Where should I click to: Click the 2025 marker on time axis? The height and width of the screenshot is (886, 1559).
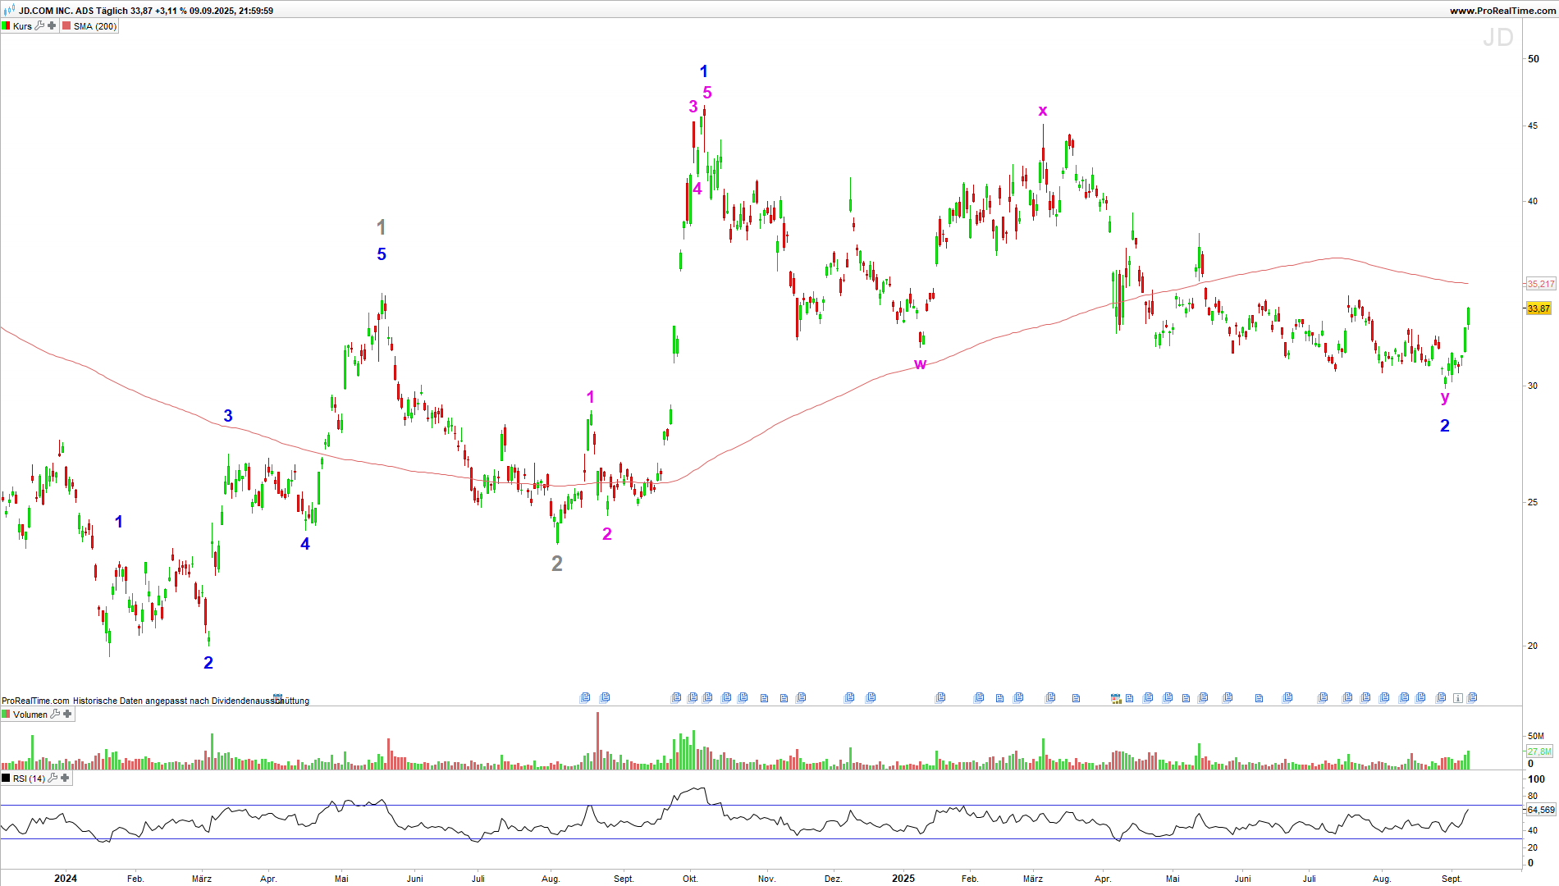click(903, 878)
